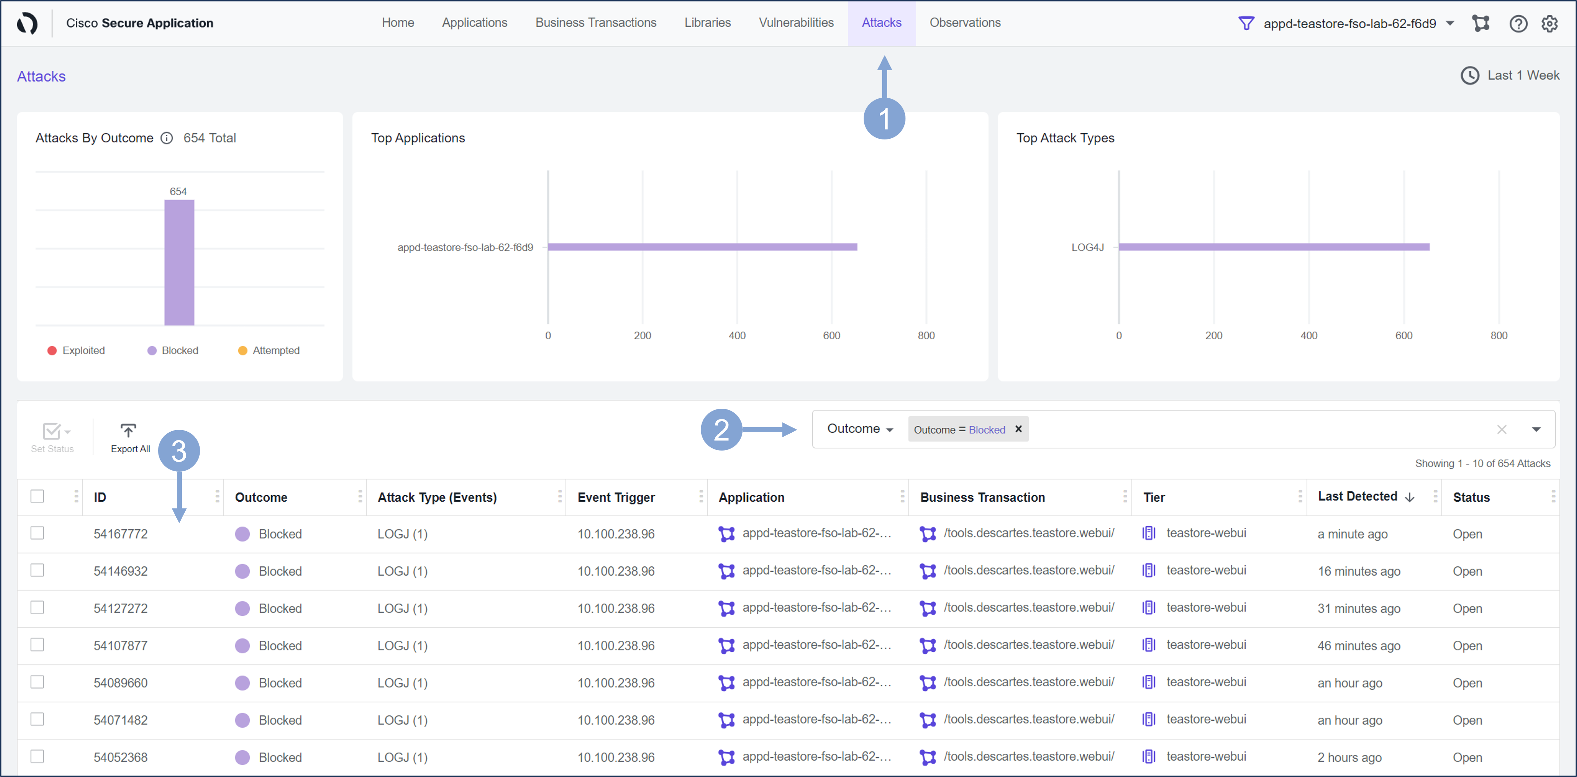Expand the appd-teastore-fso-lab-62-f6d9 application selector
1577x777 pixels.
tap(1450, 23)
